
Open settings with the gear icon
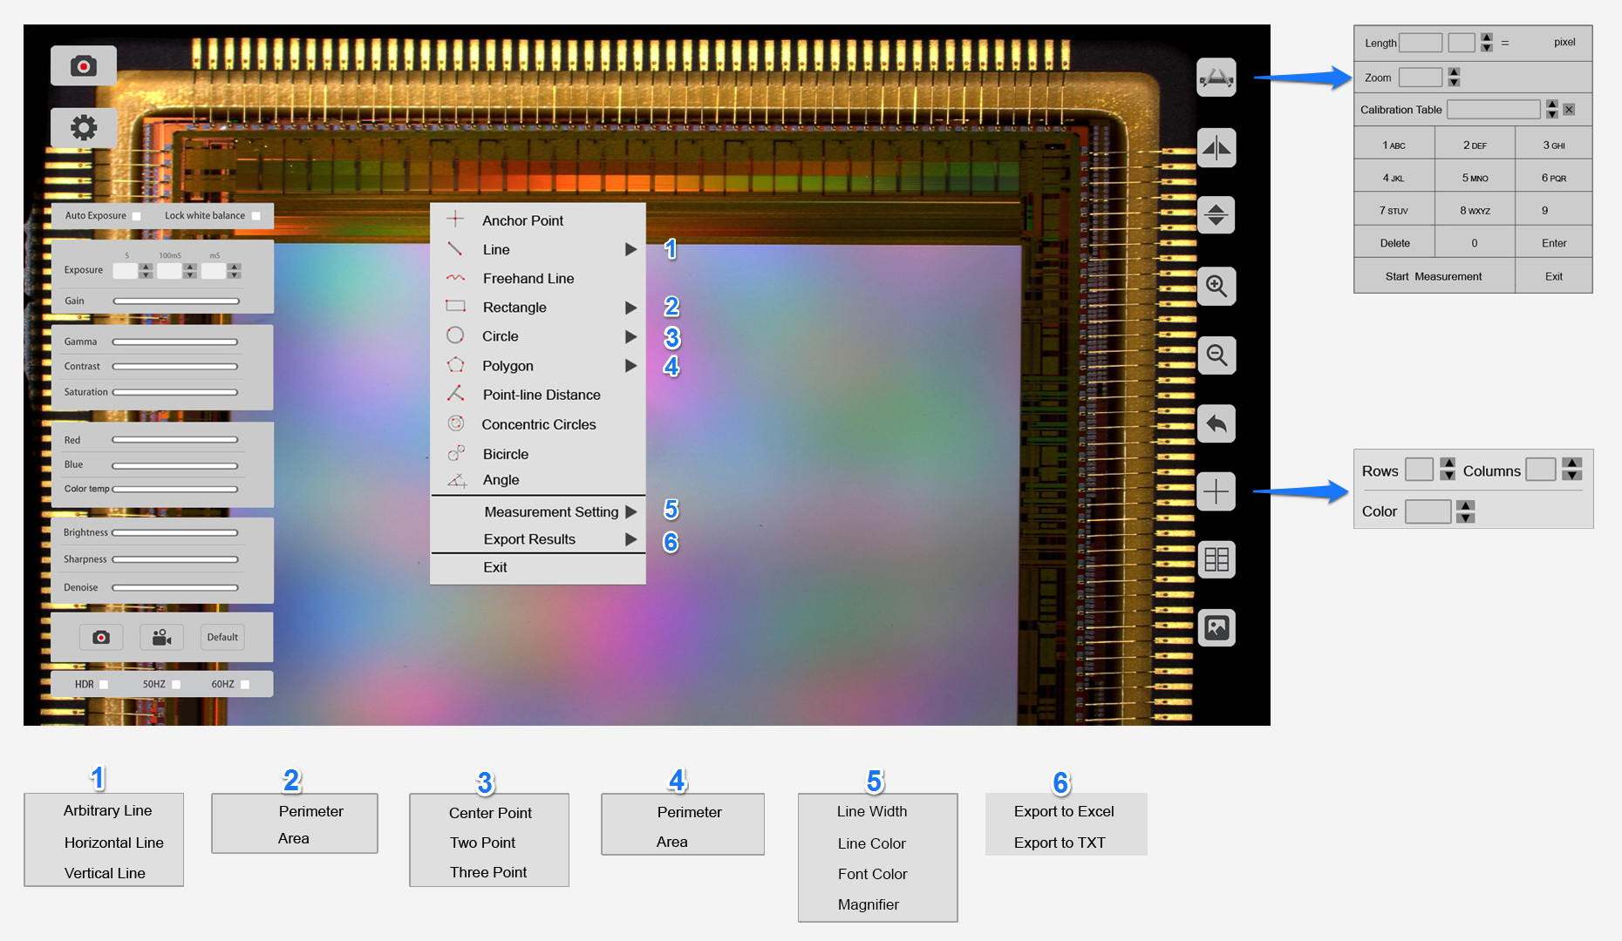[84, 128]
